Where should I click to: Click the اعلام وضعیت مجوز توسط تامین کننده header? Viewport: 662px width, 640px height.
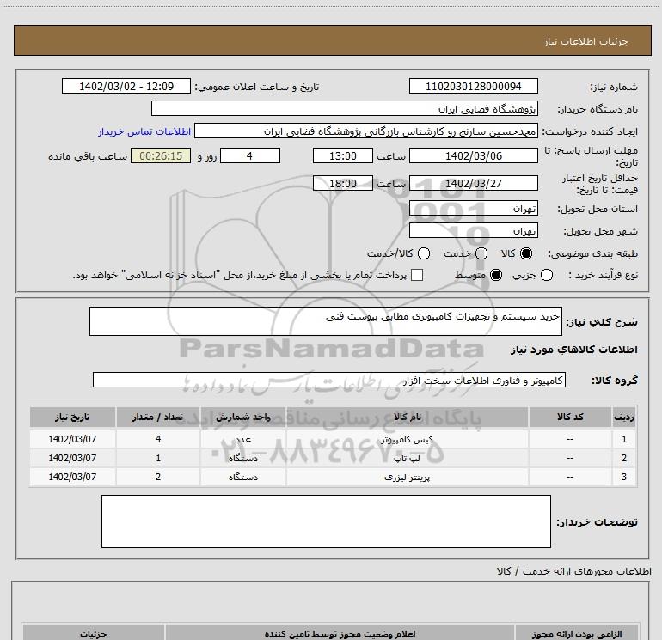click(x=340, y=634)
